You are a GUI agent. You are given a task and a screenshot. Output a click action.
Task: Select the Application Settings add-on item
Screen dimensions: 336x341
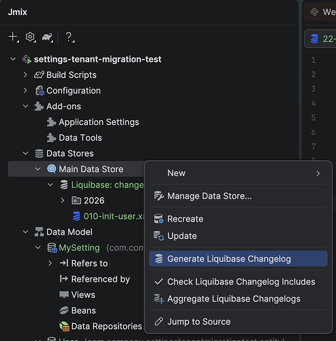(x=99, y=122)
